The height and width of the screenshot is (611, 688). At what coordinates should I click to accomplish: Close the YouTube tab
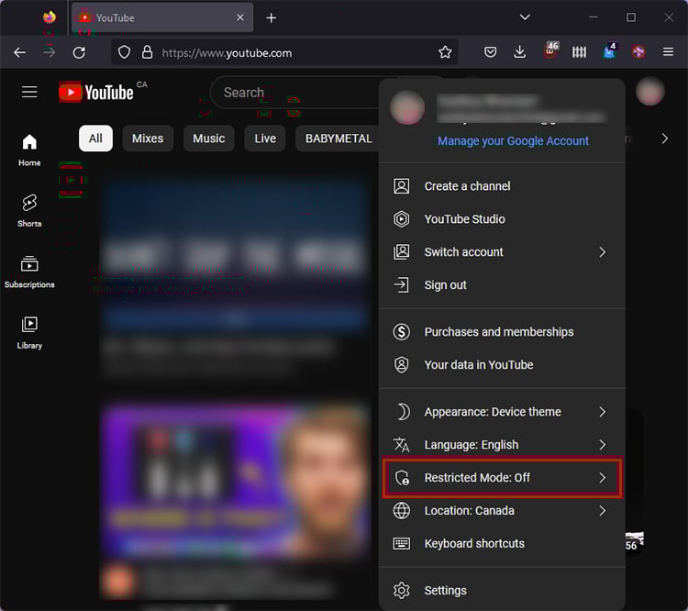[240, 17]
